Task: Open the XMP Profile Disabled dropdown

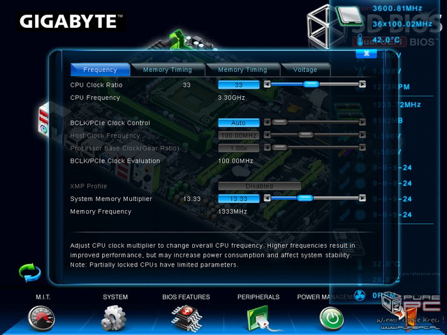Action: (259, 186)
